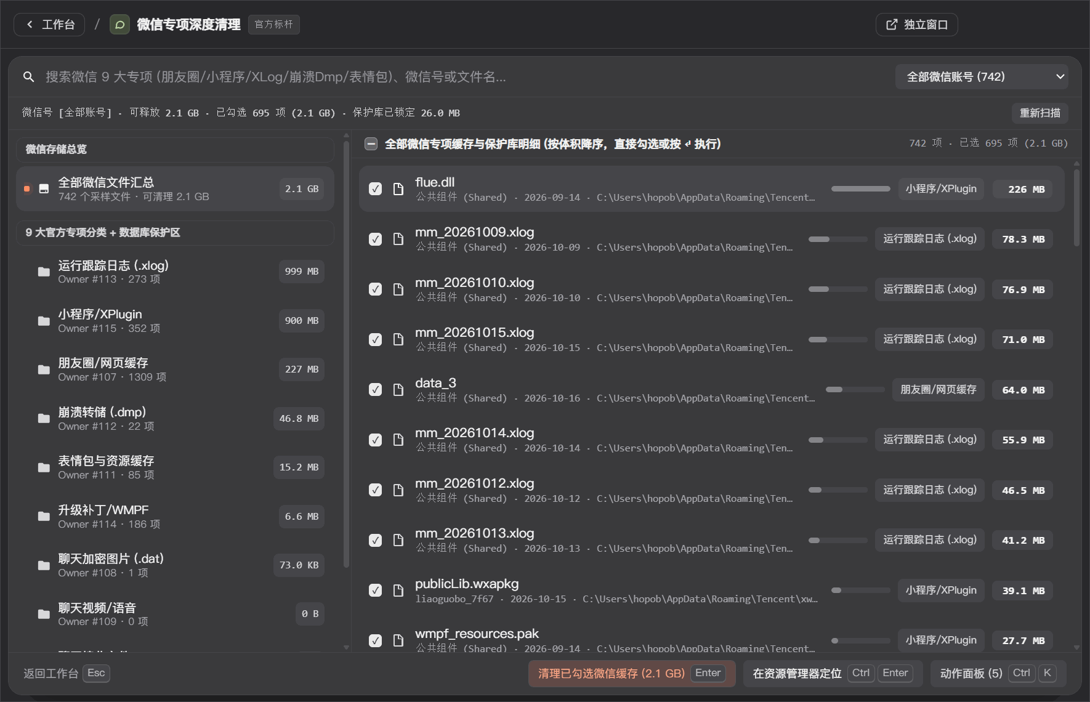This screenshot has width=1090, height=702.
Task: Click the folder icon for 聊天视频/语音
Action: tap(44, 614)
